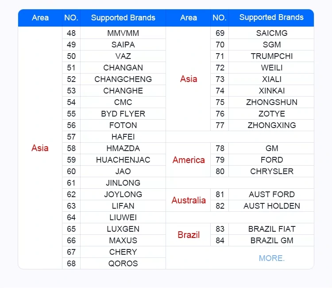The width and height of the screenshot is (332, 288).
Task: Click the BYD FLYER brand entry
Action: [x=123, y=114]
